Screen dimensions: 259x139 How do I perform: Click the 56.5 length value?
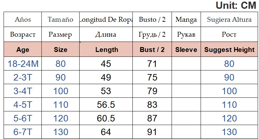point(106,105)
